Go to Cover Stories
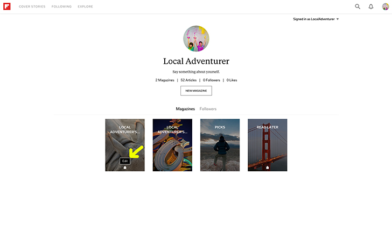Screen dimensions: 392x226 click(32, 6)
